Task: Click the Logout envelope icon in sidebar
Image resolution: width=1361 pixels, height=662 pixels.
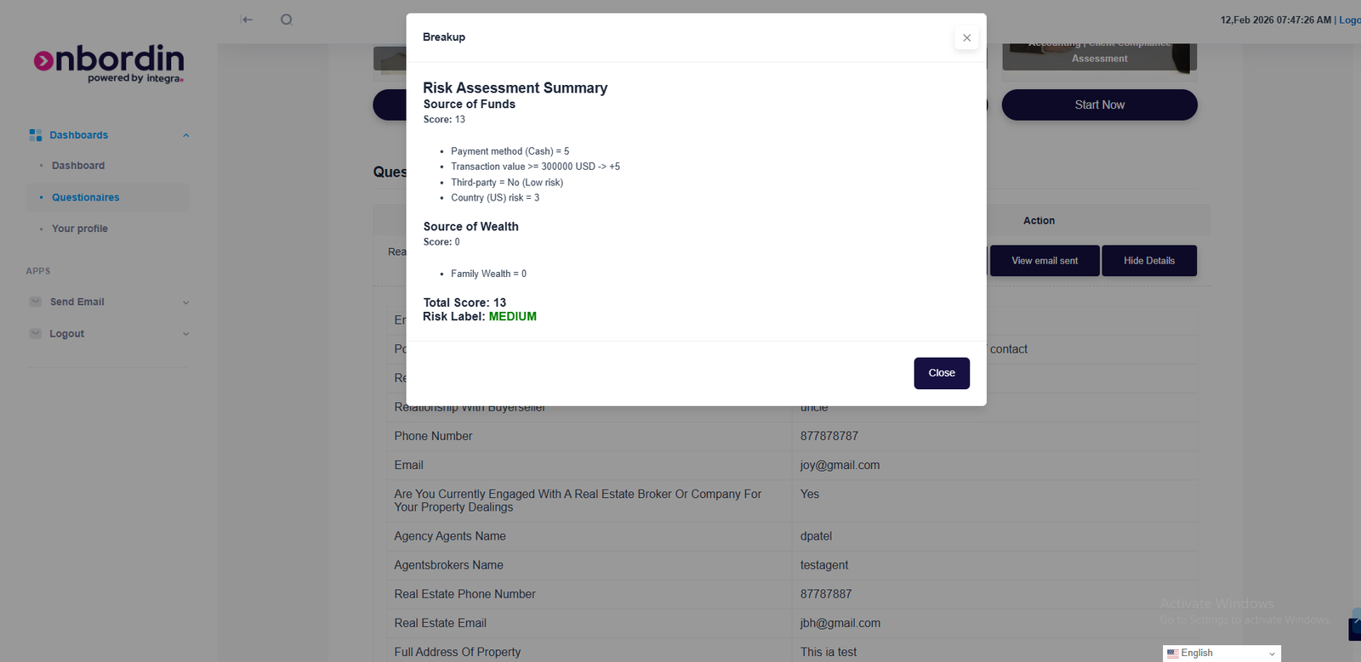Action: (x=36, y=334)
